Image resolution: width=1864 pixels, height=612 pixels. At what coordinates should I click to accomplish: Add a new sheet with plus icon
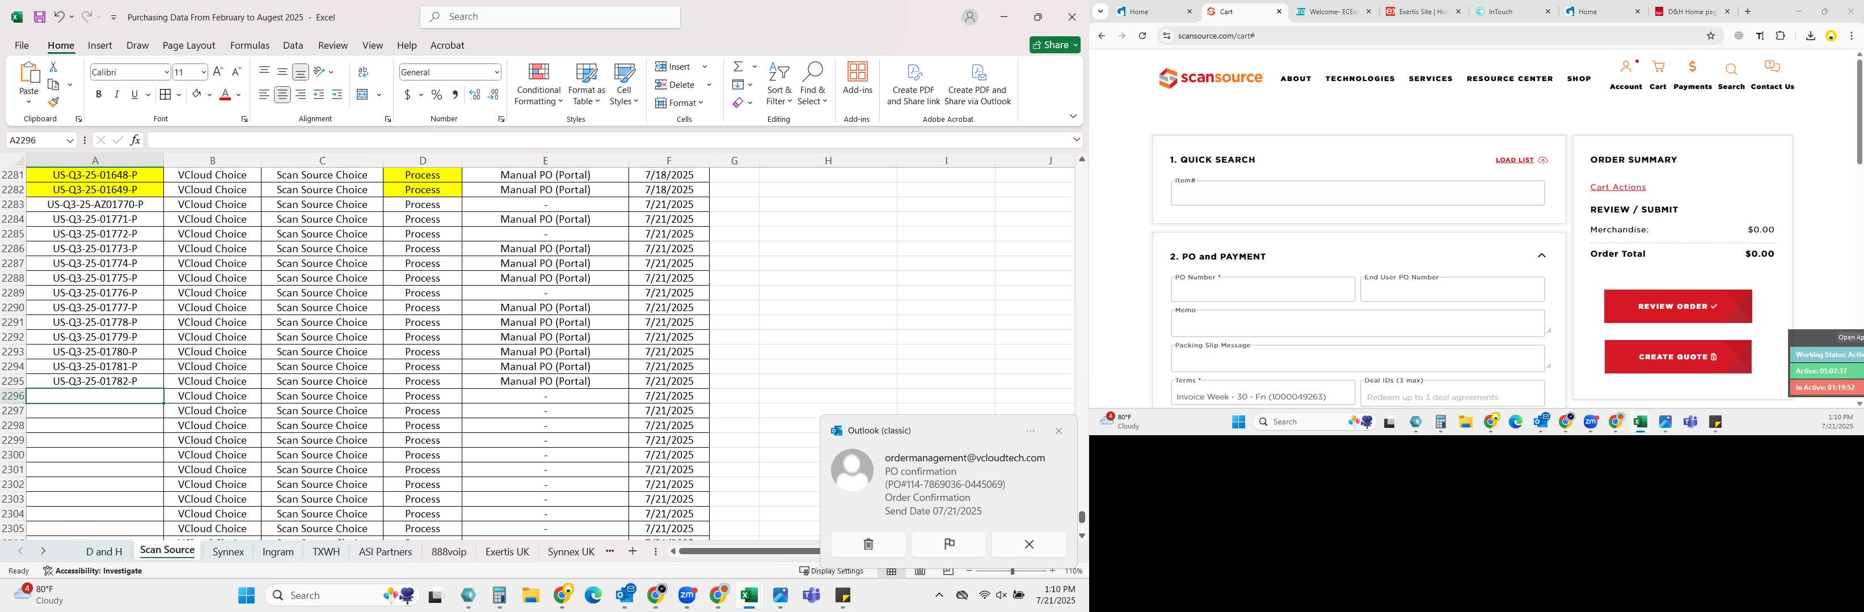point(632,551)
